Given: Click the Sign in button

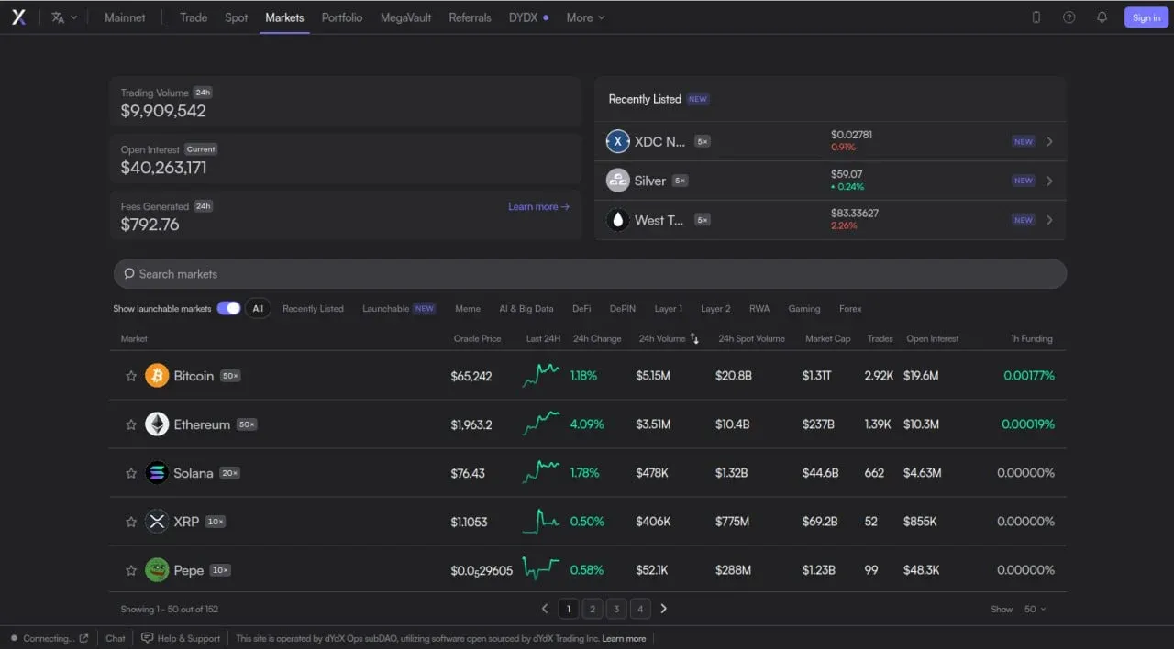Looking at the screenshot, I should coord(1146,17).
